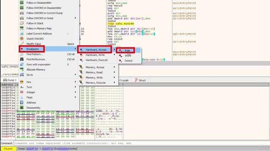The height and width of the screenshot is (151, 270).
Task: Click the Address column header in dump
Action: [8, 85]
